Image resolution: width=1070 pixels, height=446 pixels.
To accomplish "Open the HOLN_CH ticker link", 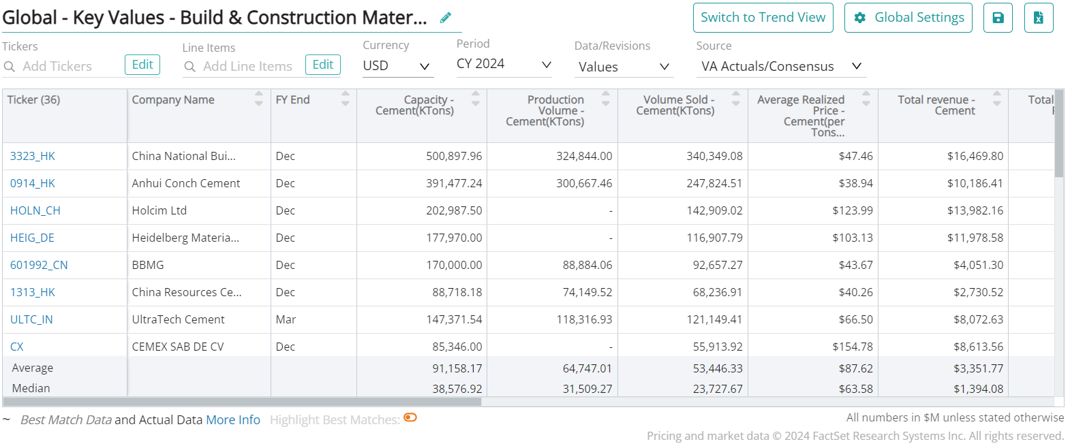I will (35, 210).
